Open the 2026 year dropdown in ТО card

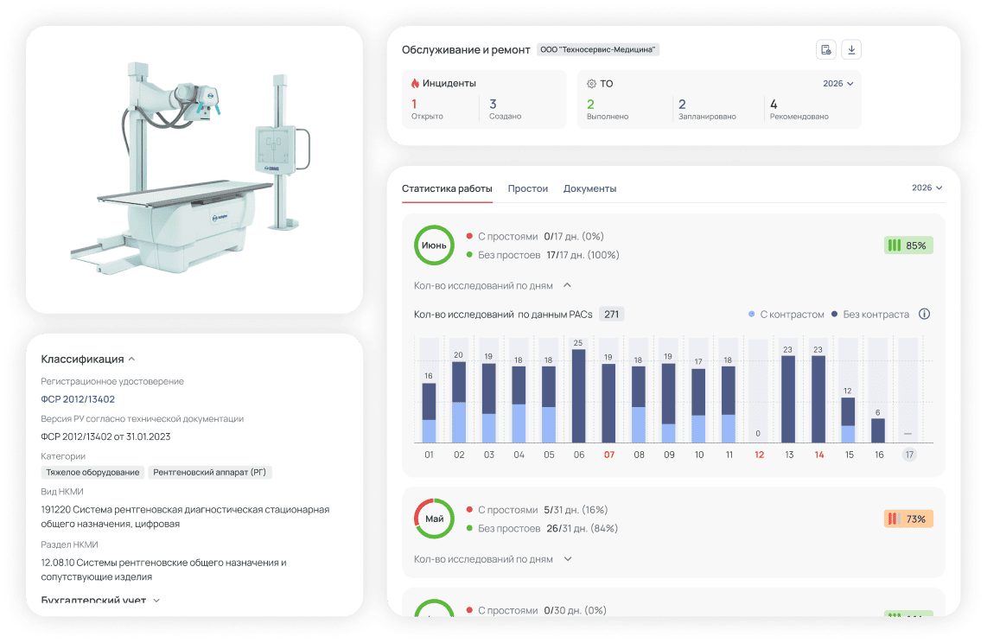point(837,84)
